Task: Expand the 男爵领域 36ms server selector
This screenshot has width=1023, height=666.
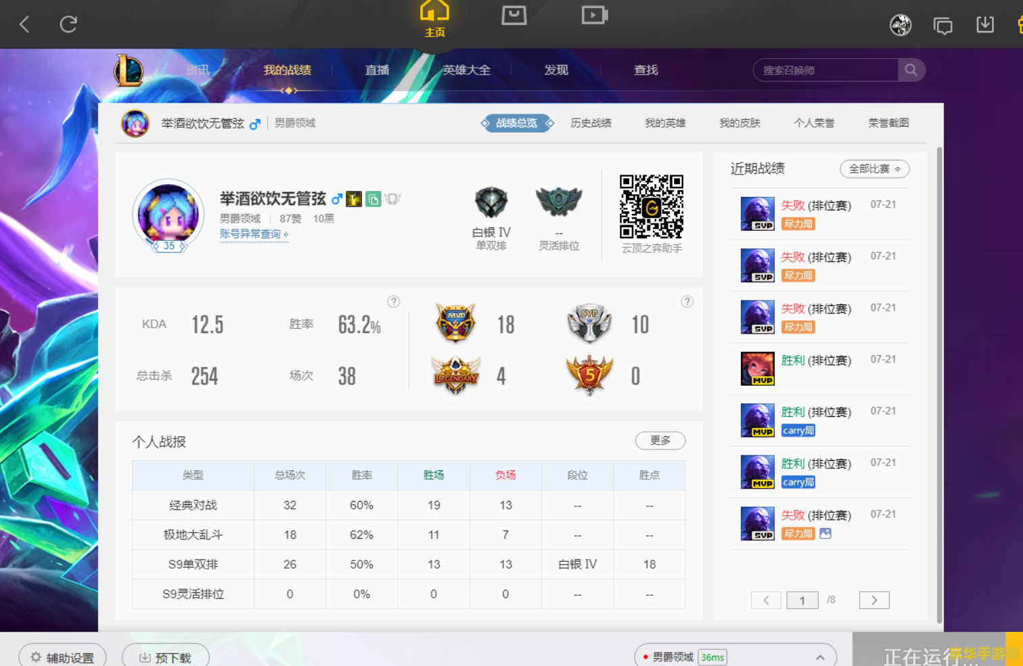Action: pyautogui.click(x=735, y=657)
